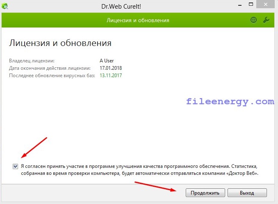Click the Выход button

pyautogui.click(x=247, y=193)
